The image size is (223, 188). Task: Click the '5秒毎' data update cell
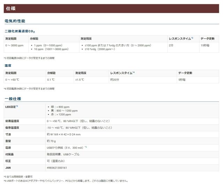182,80
